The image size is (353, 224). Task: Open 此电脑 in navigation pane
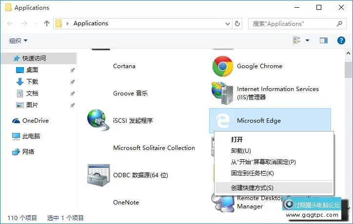31,136
